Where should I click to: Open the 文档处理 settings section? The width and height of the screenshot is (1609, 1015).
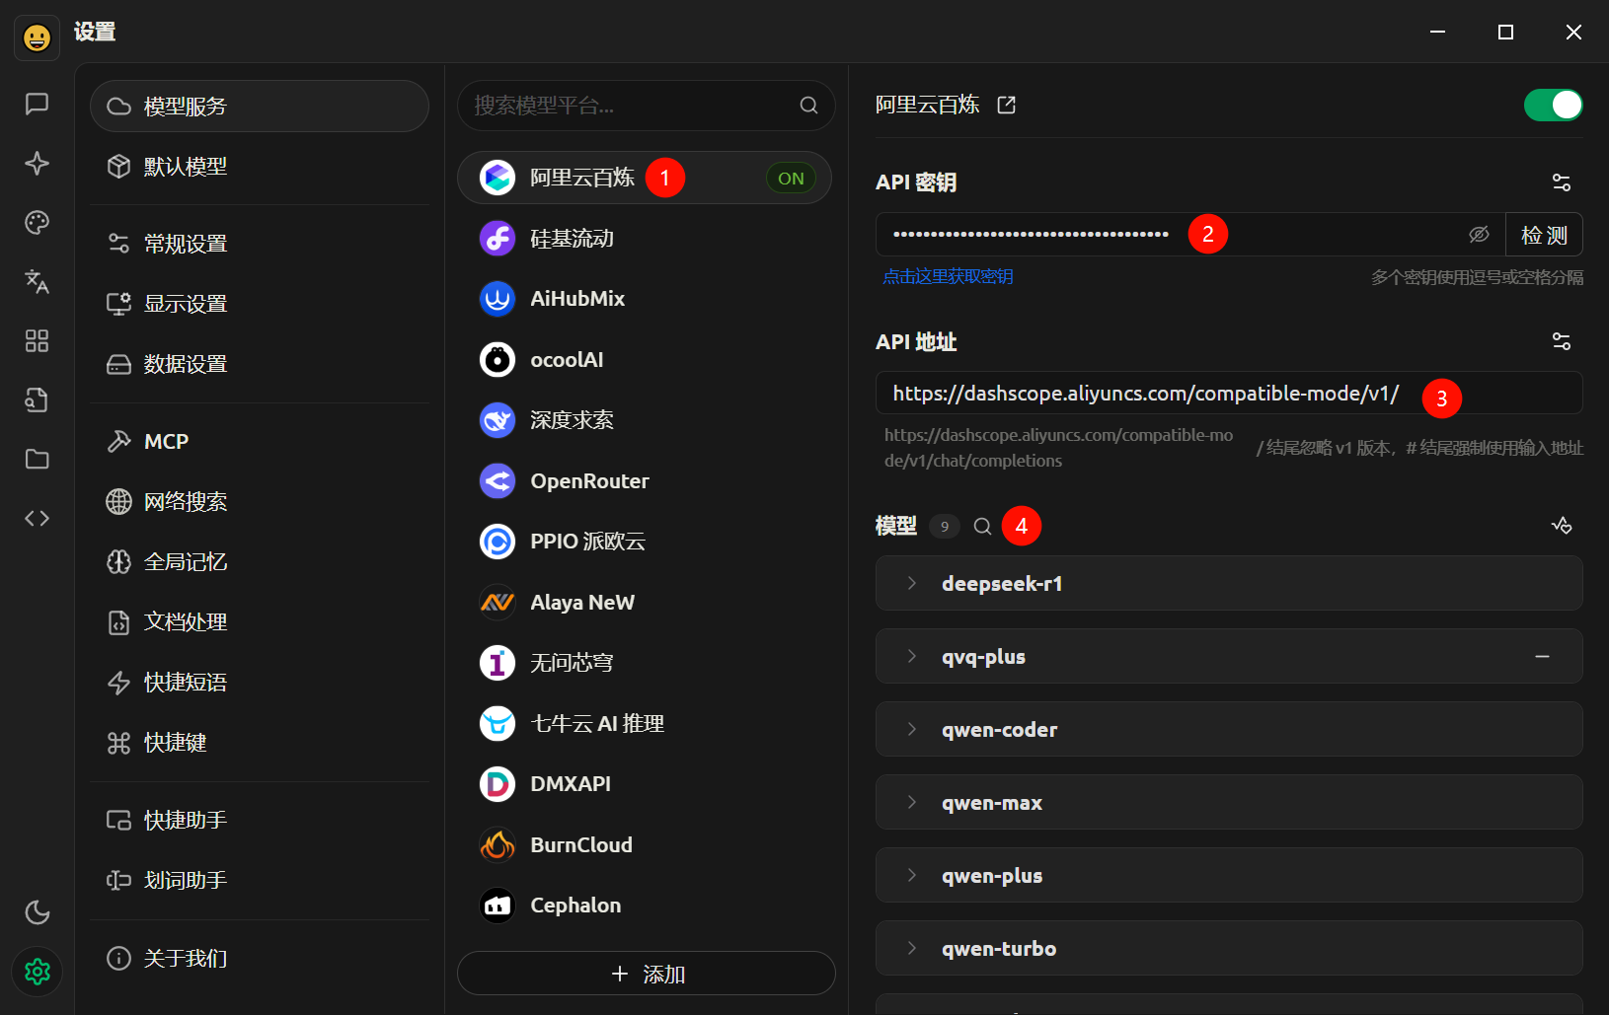260,622
